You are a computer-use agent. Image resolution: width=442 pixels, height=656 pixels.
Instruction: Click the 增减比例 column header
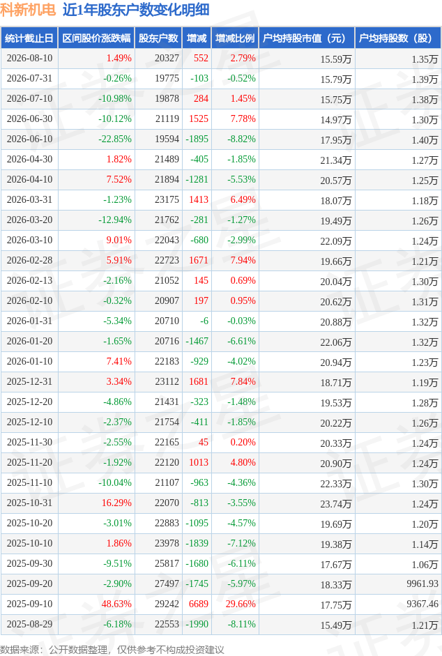click(235, 38)
